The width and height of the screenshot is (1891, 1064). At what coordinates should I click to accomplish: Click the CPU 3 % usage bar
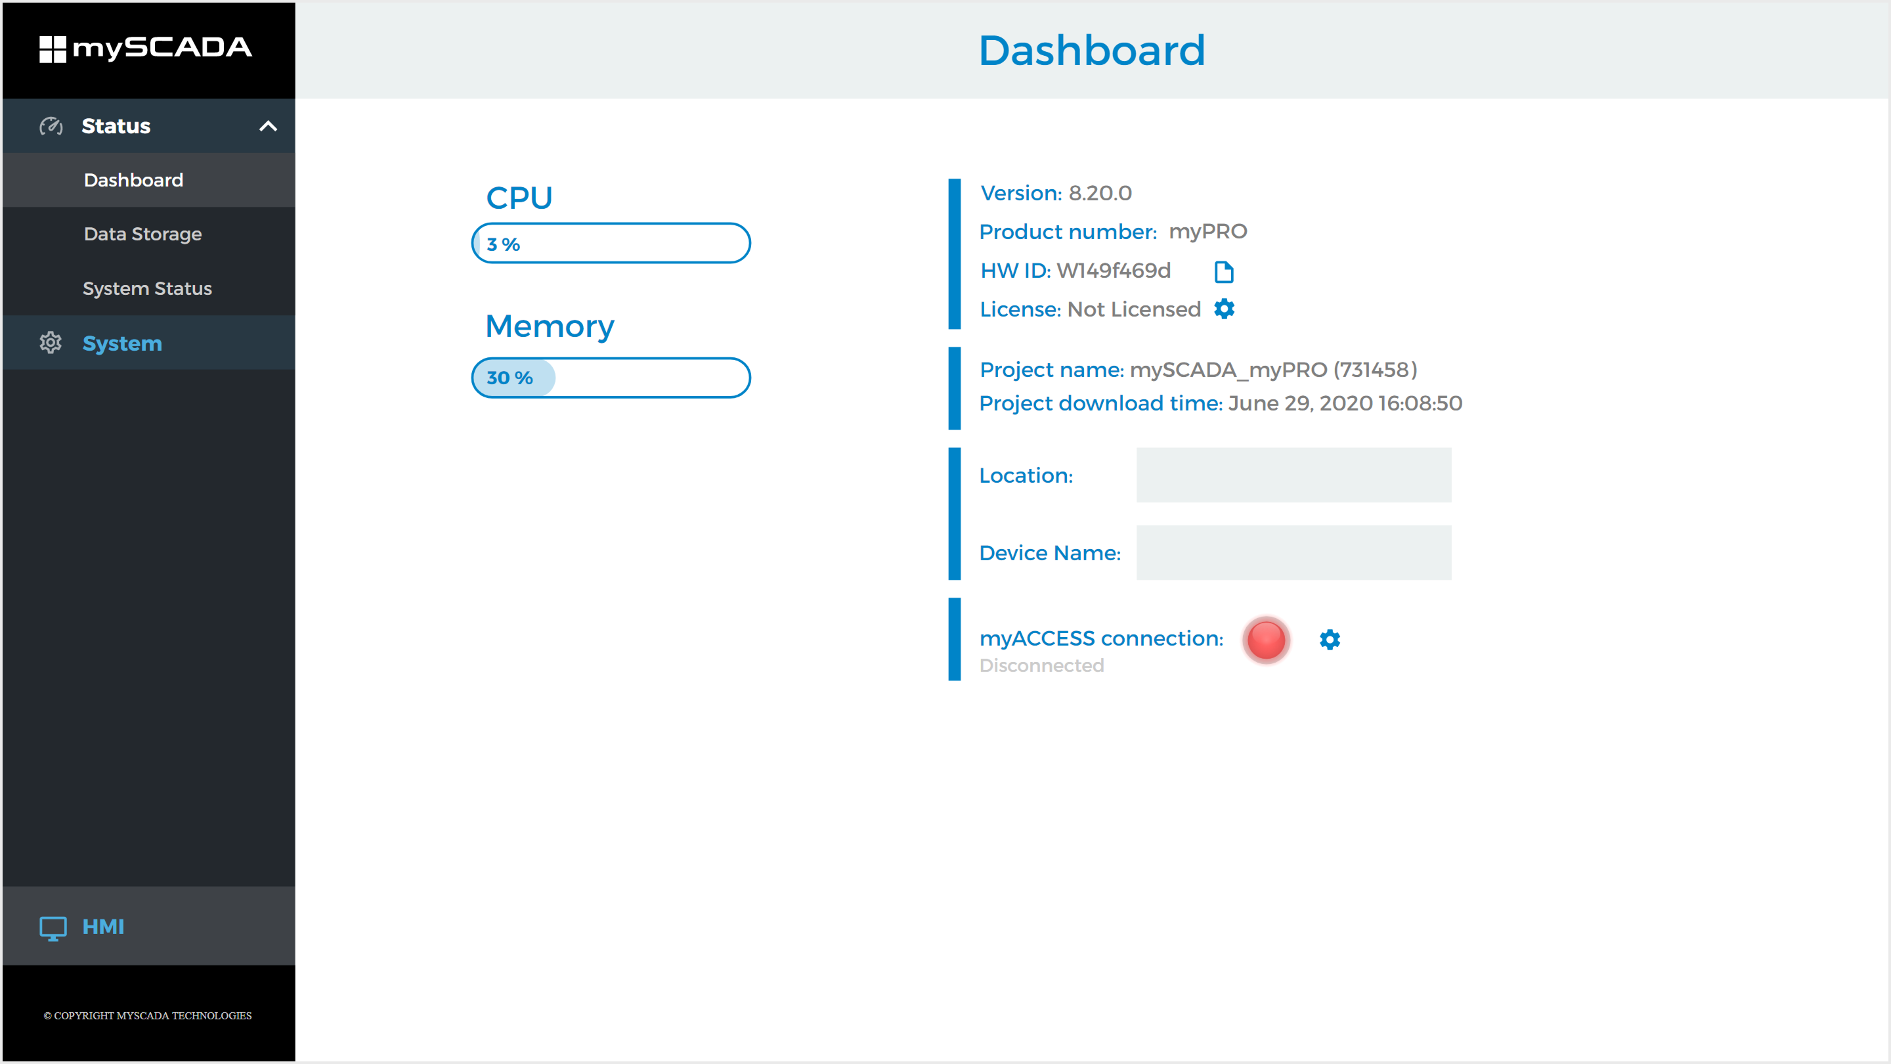click(x=611, y=243)
